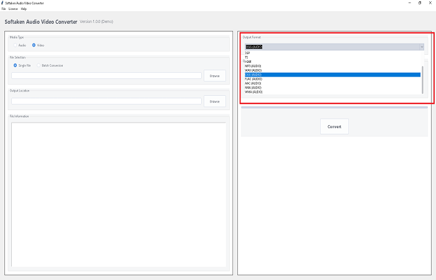Select the Video media type
The height and width of the screenshot is (280, 436).
[38, 45]
